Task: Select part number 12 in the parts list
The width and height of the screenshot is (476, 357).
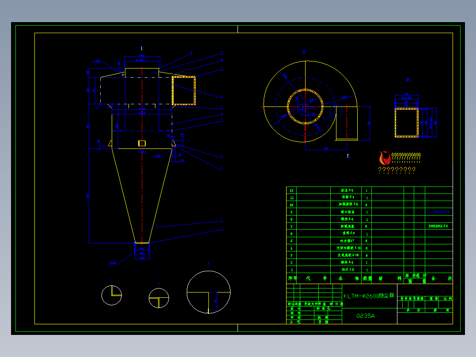Action: point(291,190)
